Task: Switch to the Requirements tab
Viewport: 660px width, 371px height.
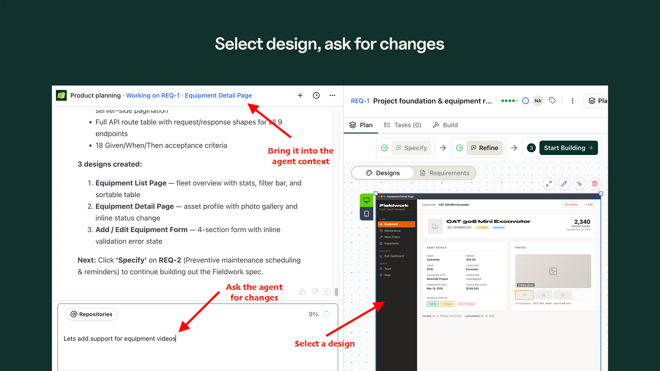Action: 445,173
